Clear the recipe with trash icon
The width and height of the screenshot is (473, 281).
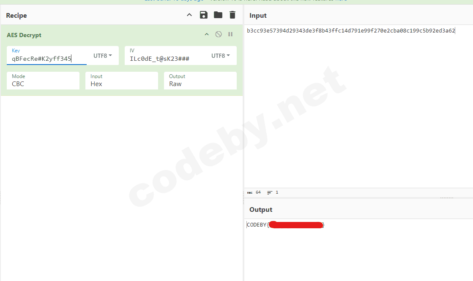232,15
